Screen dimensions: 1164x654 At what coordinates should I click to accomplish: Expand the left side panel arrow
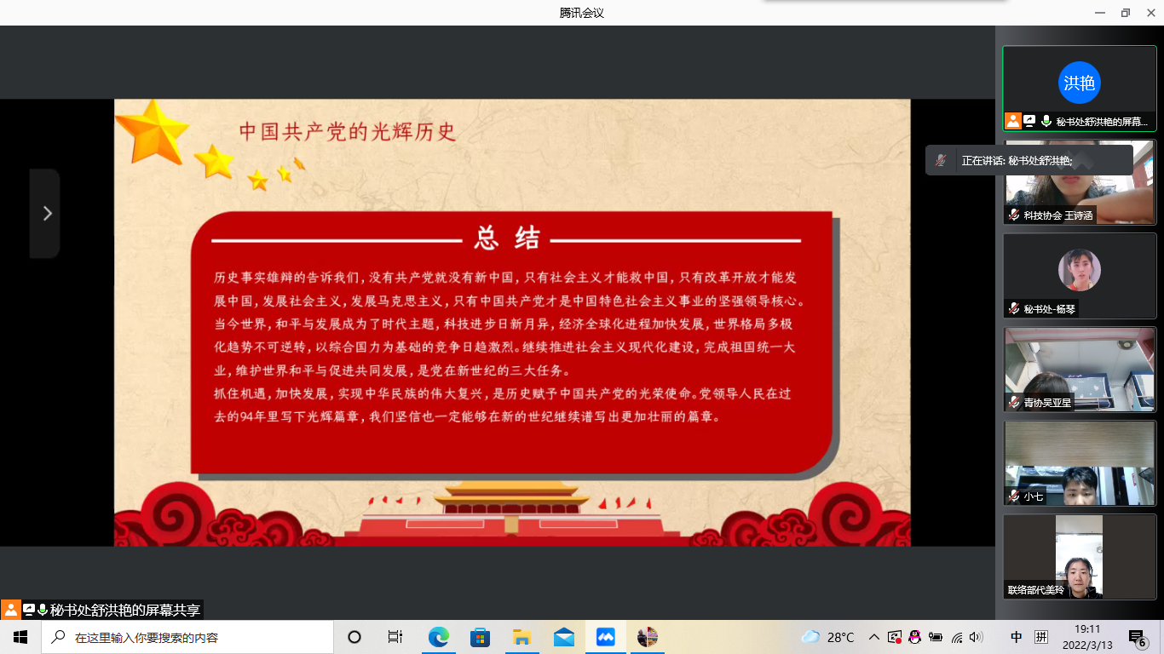pyautogui.click(x=46, y=213)
